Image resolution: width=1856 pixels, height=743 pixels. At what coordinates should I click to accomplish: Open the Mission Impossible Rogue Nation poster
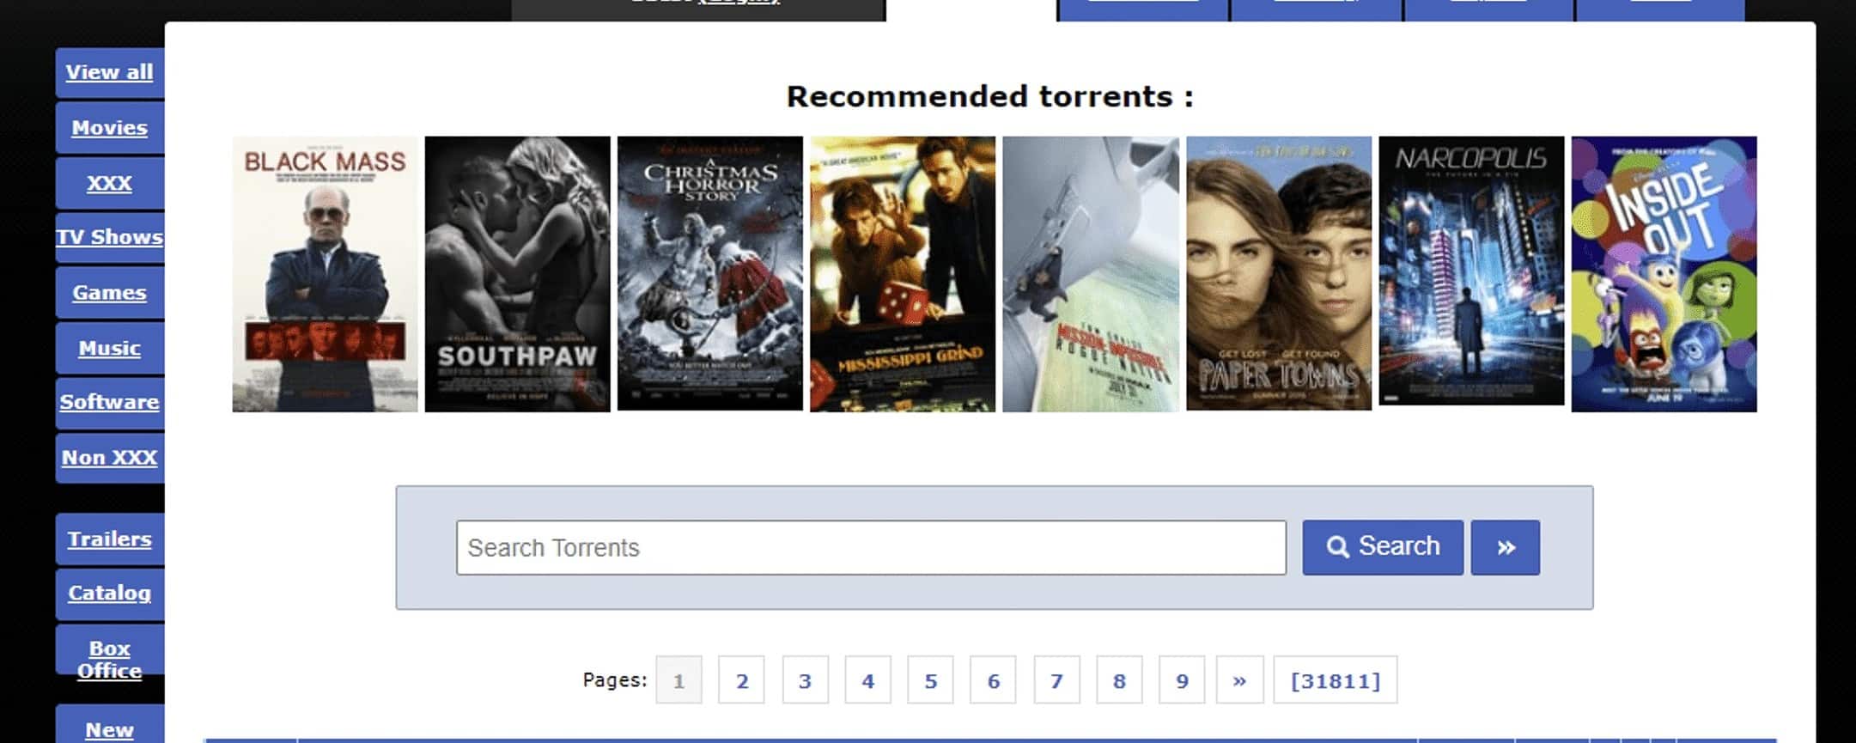point(1091,274)
